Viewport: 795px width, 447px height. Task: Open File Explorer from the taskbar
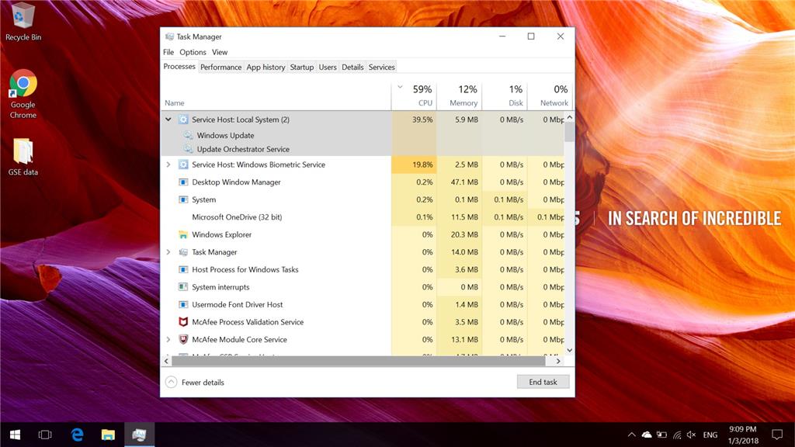click(108, 435)
